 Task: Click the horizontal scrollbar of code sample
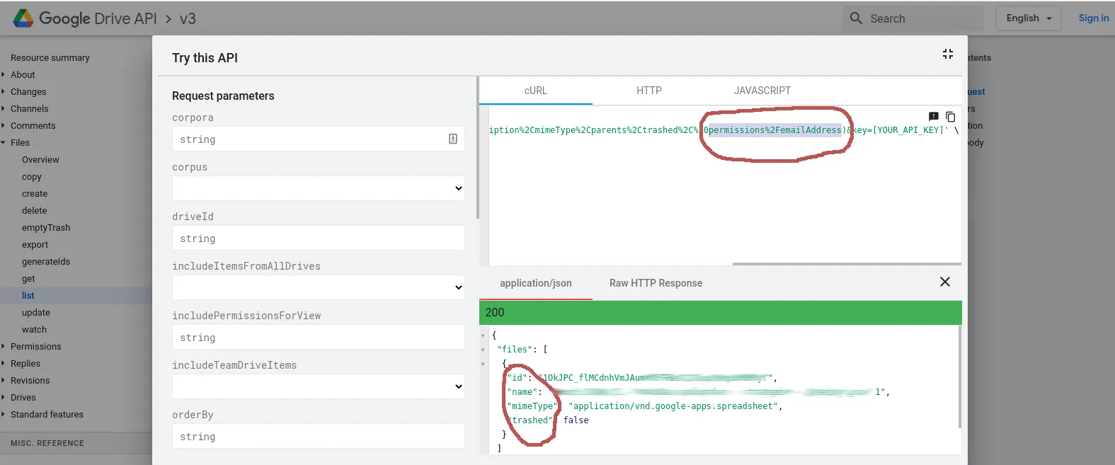coord(847,264)
